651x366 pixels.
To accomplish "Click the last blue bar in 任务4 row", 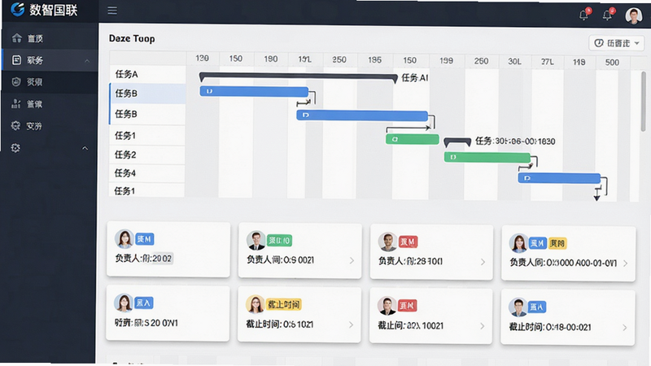I will pyautogui.click(x=559, y=178).
